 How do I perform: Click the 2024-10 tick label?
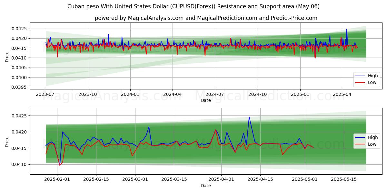[x=257, y=95]
